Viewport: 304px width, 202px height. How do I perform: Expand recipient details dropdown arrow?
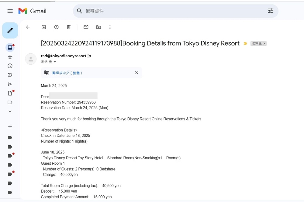click(x=55, y=62)
